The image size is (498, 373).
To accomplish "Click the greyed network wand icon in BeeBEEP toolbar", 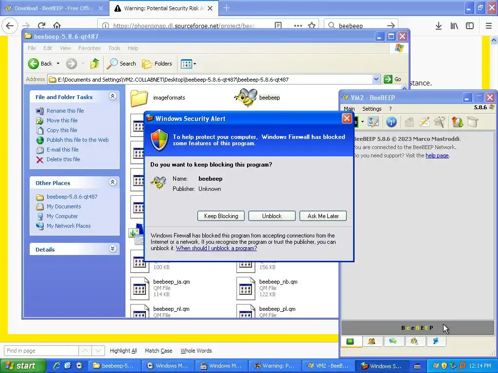I will (440, 122).
